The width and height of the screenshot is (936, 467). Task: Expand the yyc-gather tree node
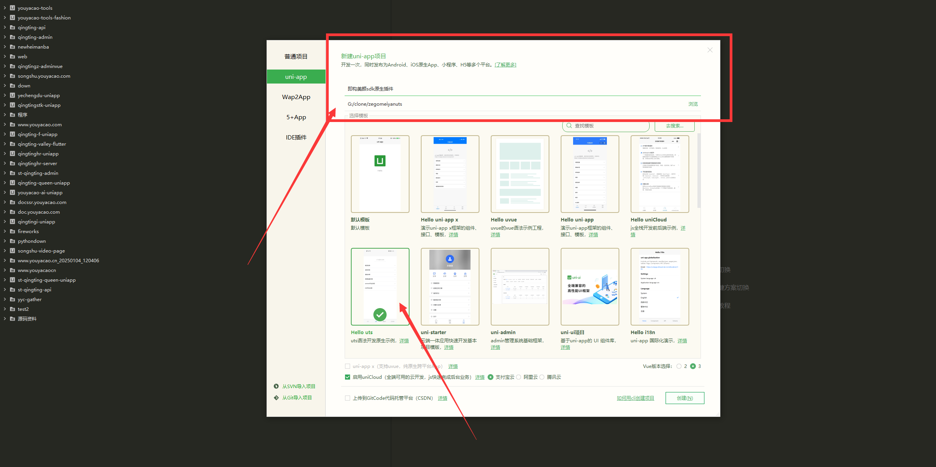point(5,299)
